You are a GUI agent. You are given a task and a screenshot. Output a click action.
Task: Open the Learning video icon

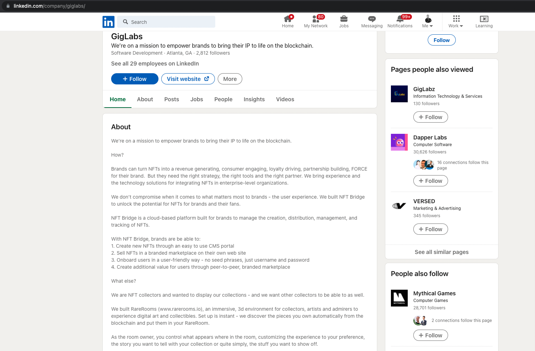(x=484, y=19)
